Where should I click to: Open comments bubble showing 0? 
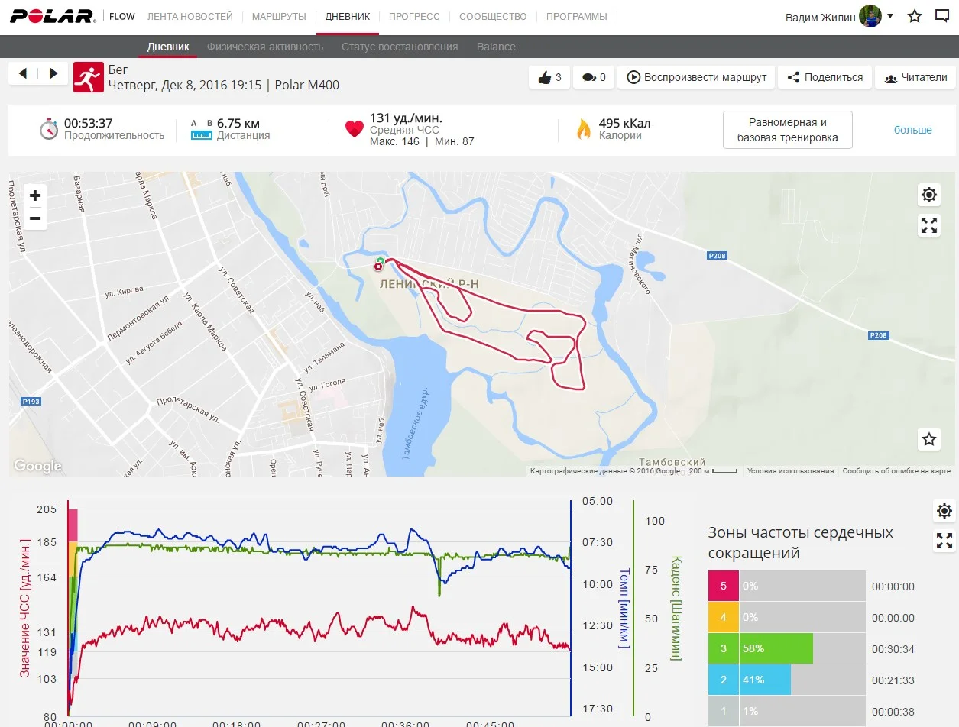594,77
